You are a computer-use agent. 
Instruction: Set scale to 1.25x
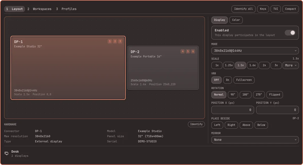(x=229, y=65)
